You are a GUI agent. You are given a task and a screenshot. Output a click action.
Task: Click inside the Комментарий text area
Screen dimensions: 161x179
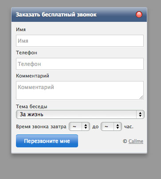tap(80, 90)
